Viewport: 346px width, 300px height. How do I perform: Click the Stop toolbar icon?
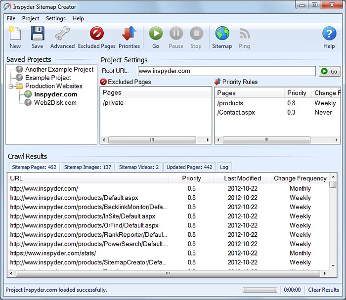[196, 33]
